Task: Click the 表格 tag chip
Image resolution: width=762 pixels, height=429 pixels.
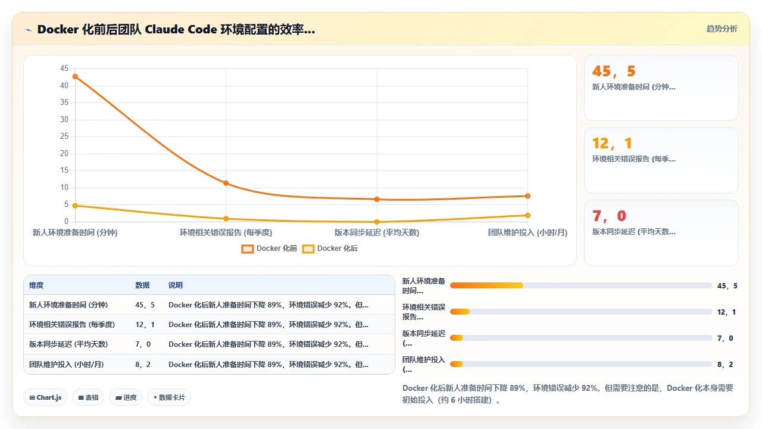Action: (88, 397)
